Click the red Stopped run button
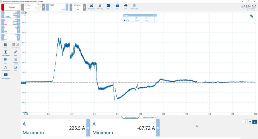 click(11, 7)
